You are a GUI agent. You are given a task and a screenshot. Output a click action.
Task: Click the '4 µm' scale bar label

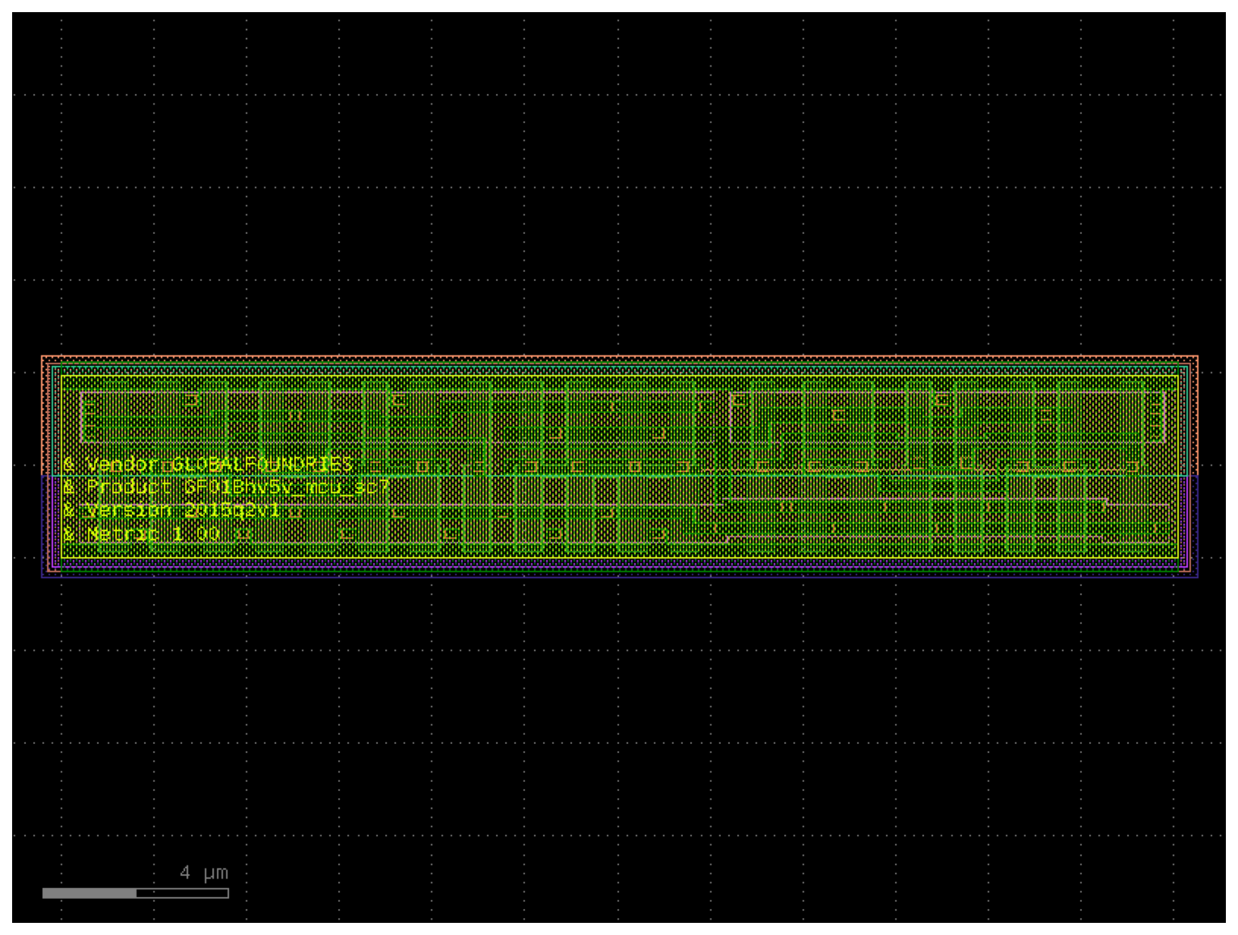pos(204,873)
